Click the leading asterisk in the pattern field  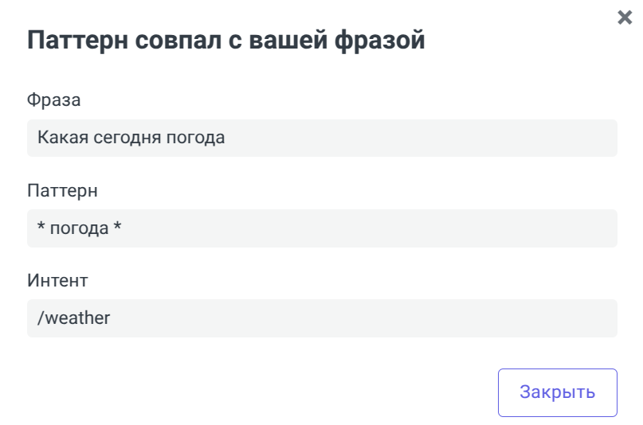click(41, 228)
